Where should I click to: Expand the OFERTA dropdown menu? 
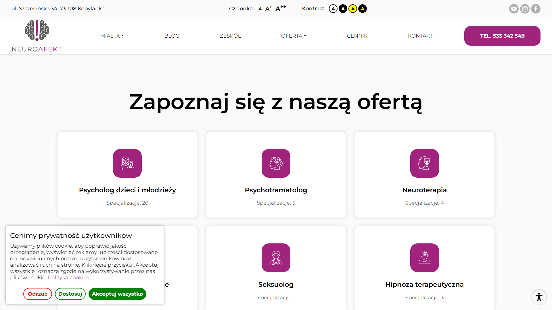pyautogui.click(x=294, y=36)
